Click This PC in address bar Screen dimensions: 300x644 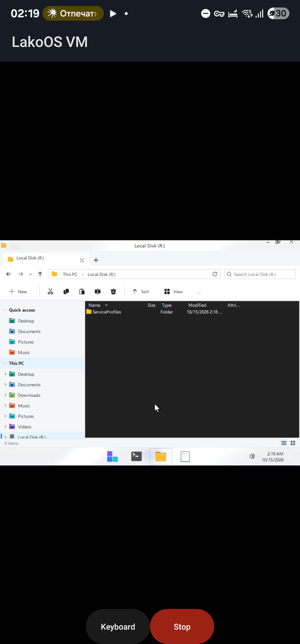pyautogui.click(x=70, y=274)
